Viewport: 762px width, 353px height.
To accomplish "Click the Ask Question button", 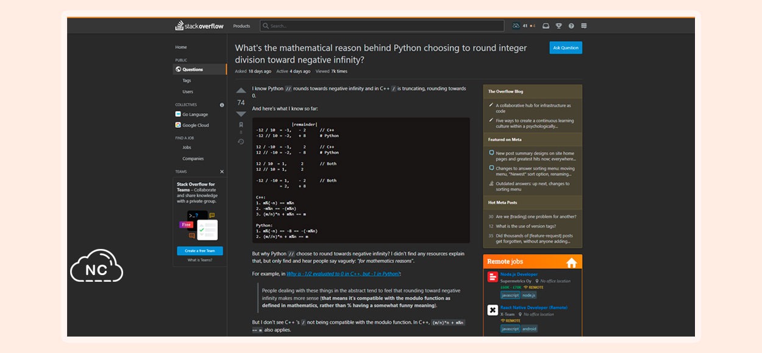I will (566, 47).
